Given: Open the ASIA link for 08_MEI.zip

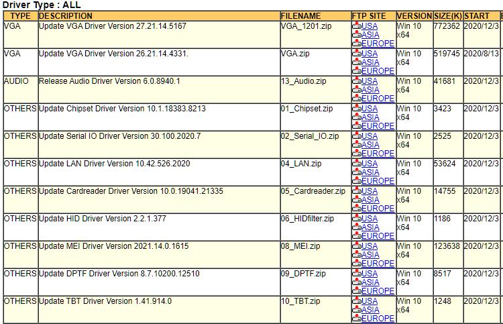Looking at the screenshot, I should point(370,255).
